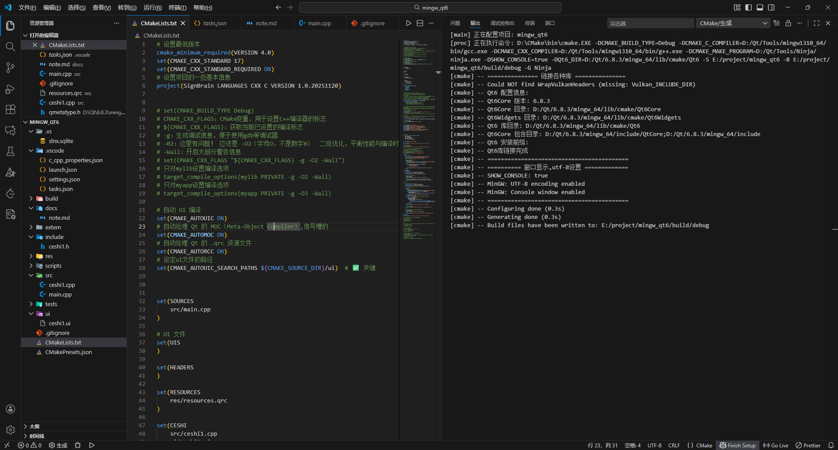This screenshot has height=450, width=838.
Task: Go forward with navigation arrow
Action: coord(290,7)
